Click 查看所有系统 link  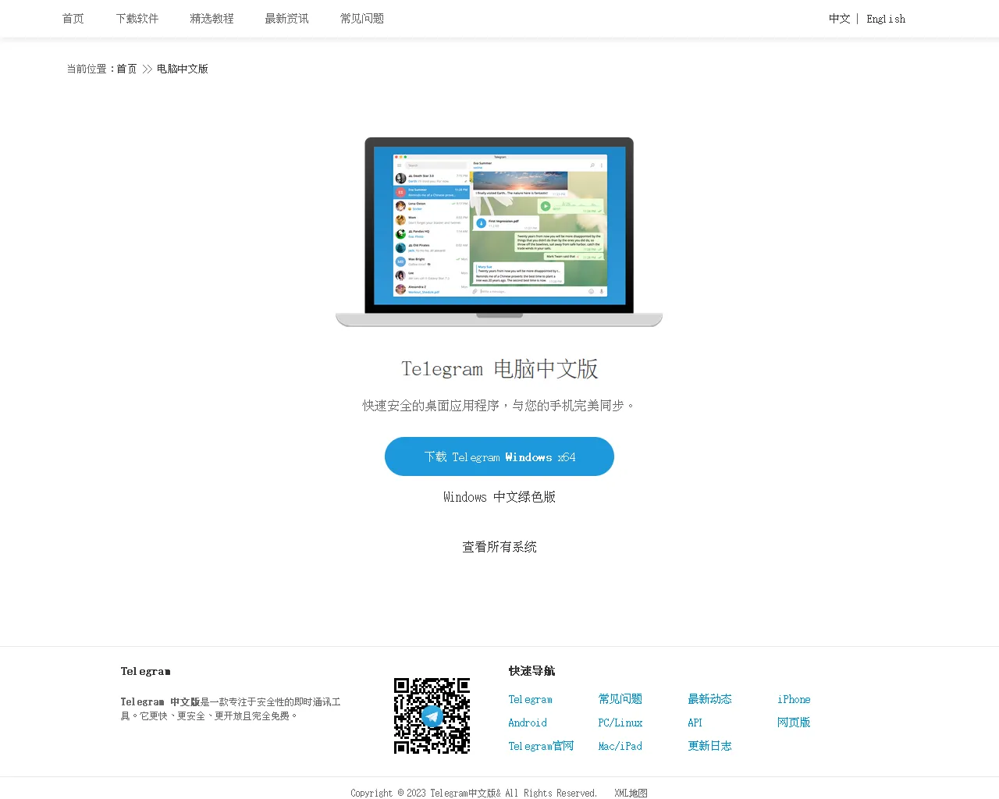click(x=499, y=547)
